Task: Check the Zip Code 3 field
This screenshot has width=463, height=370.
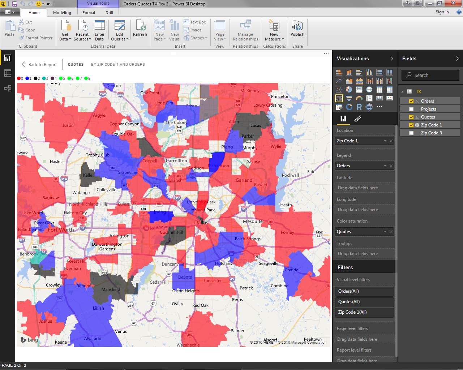Action: (x=411, y=133)
